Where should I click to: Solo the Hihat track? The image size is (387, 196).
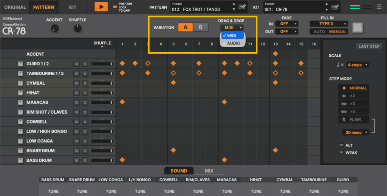(x=85, y=93)
